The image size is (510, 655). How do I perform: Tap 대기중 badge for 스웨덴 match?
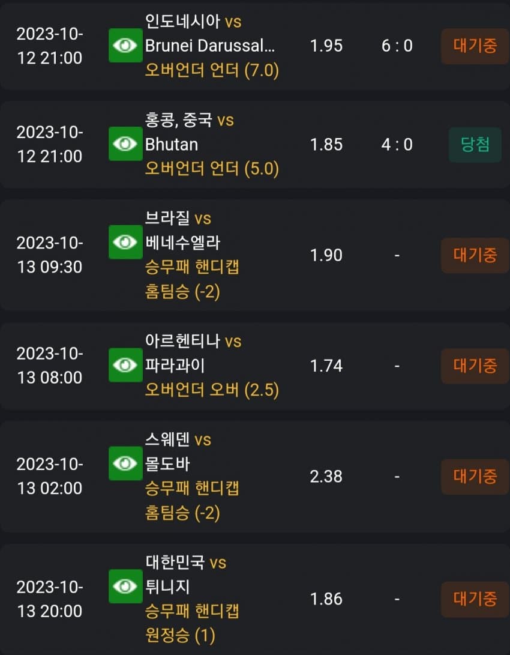[475, 477]
